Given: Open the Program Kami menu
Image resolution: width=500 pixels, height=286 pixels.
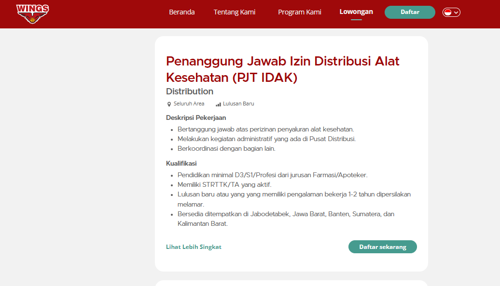Looking at the screenshot, I should click(299, 12).
